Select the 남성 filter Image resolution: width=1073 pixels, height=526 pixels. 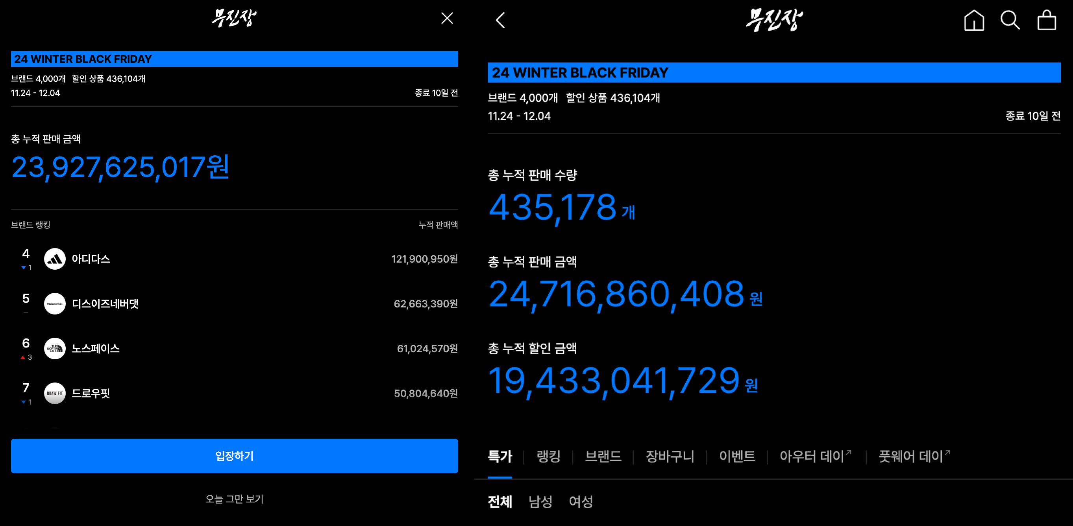[x=540, y=502]
